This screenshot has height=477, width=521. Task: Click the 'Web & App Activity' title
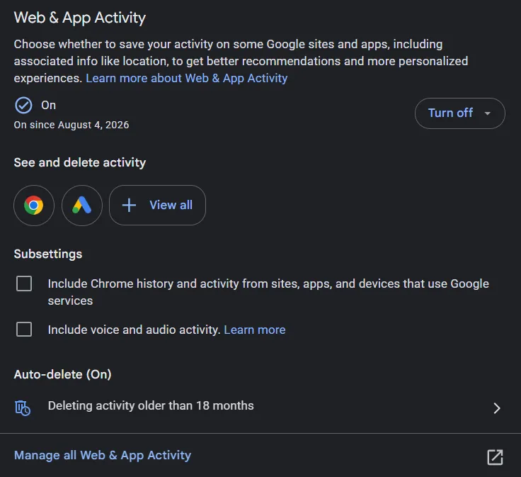pyautogui.click(x=80, y=18)
